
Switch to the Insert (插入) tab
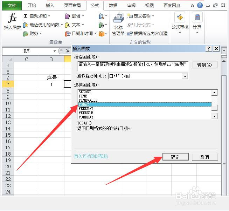tap(50, 6)
